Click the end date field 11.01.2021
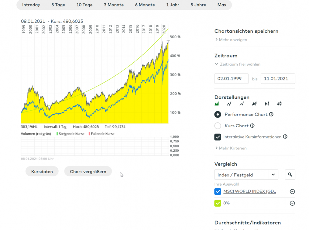The width and height of the screenshot is (309, 230). point(278,79)
